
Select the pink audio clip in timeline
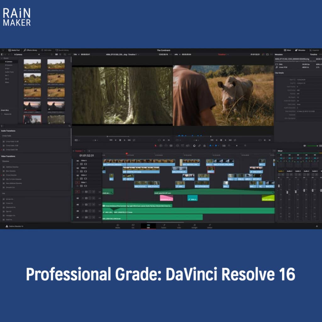coord(166,198)
